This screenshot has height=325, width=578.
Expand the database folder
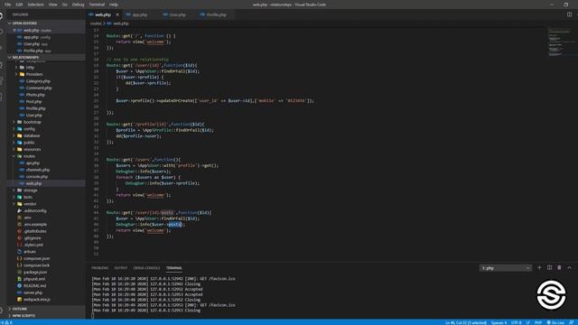click(x=32, y=135)
